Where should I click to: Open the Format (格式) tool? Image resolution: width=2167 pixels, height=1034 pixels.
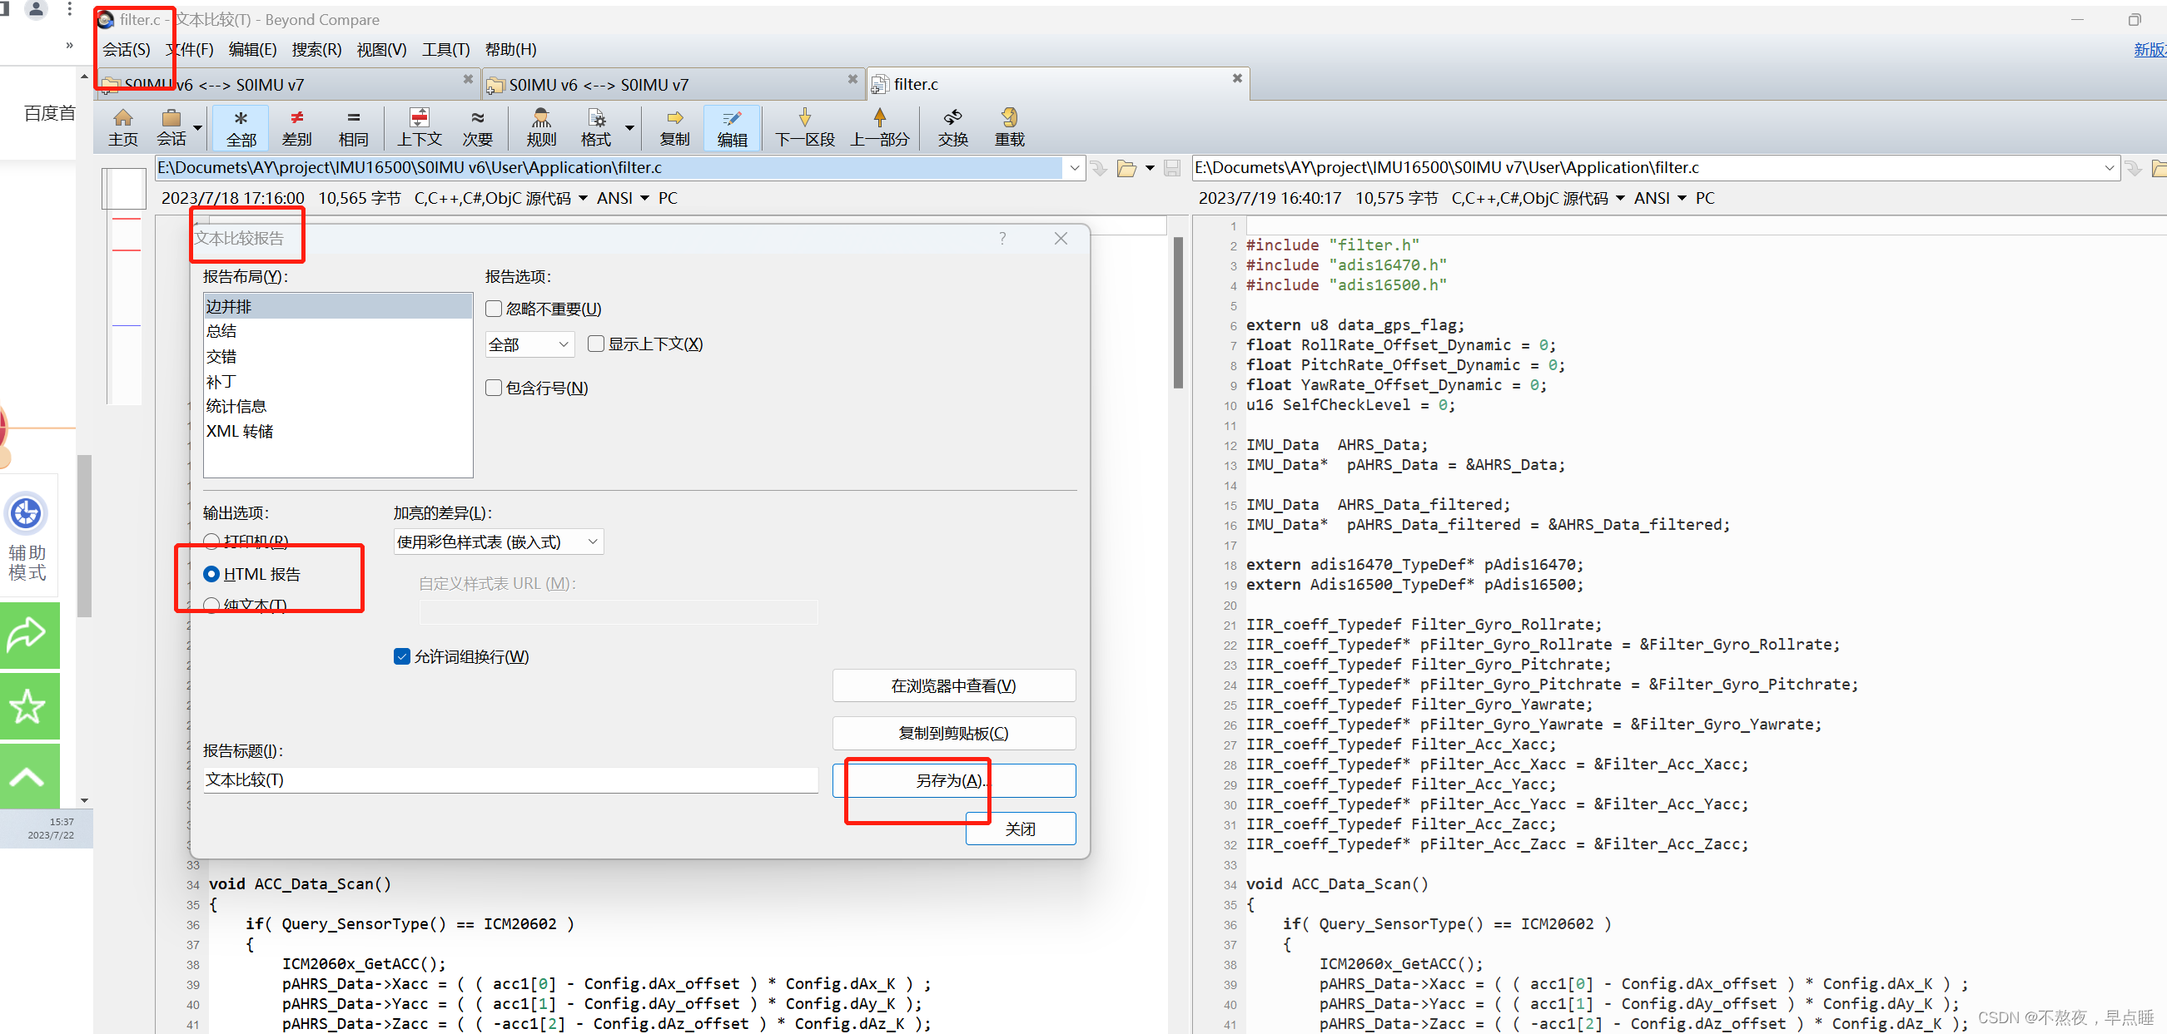595,128
